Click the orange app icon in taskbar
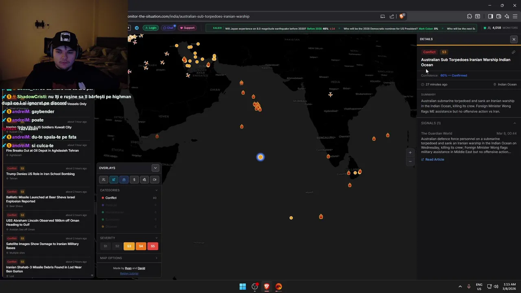 (278, 286)
